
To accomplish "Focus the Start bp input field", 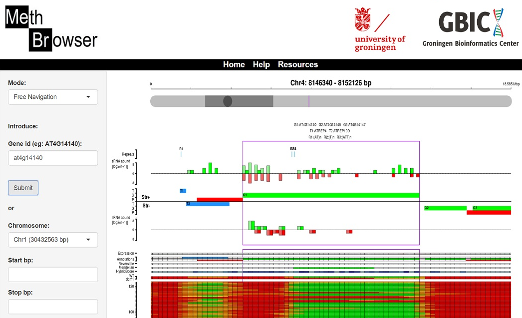I will click(53, 274).
